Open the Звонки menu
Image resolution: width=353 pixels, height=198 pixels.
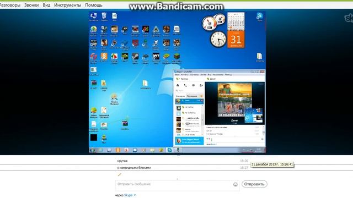click(31, 5)
